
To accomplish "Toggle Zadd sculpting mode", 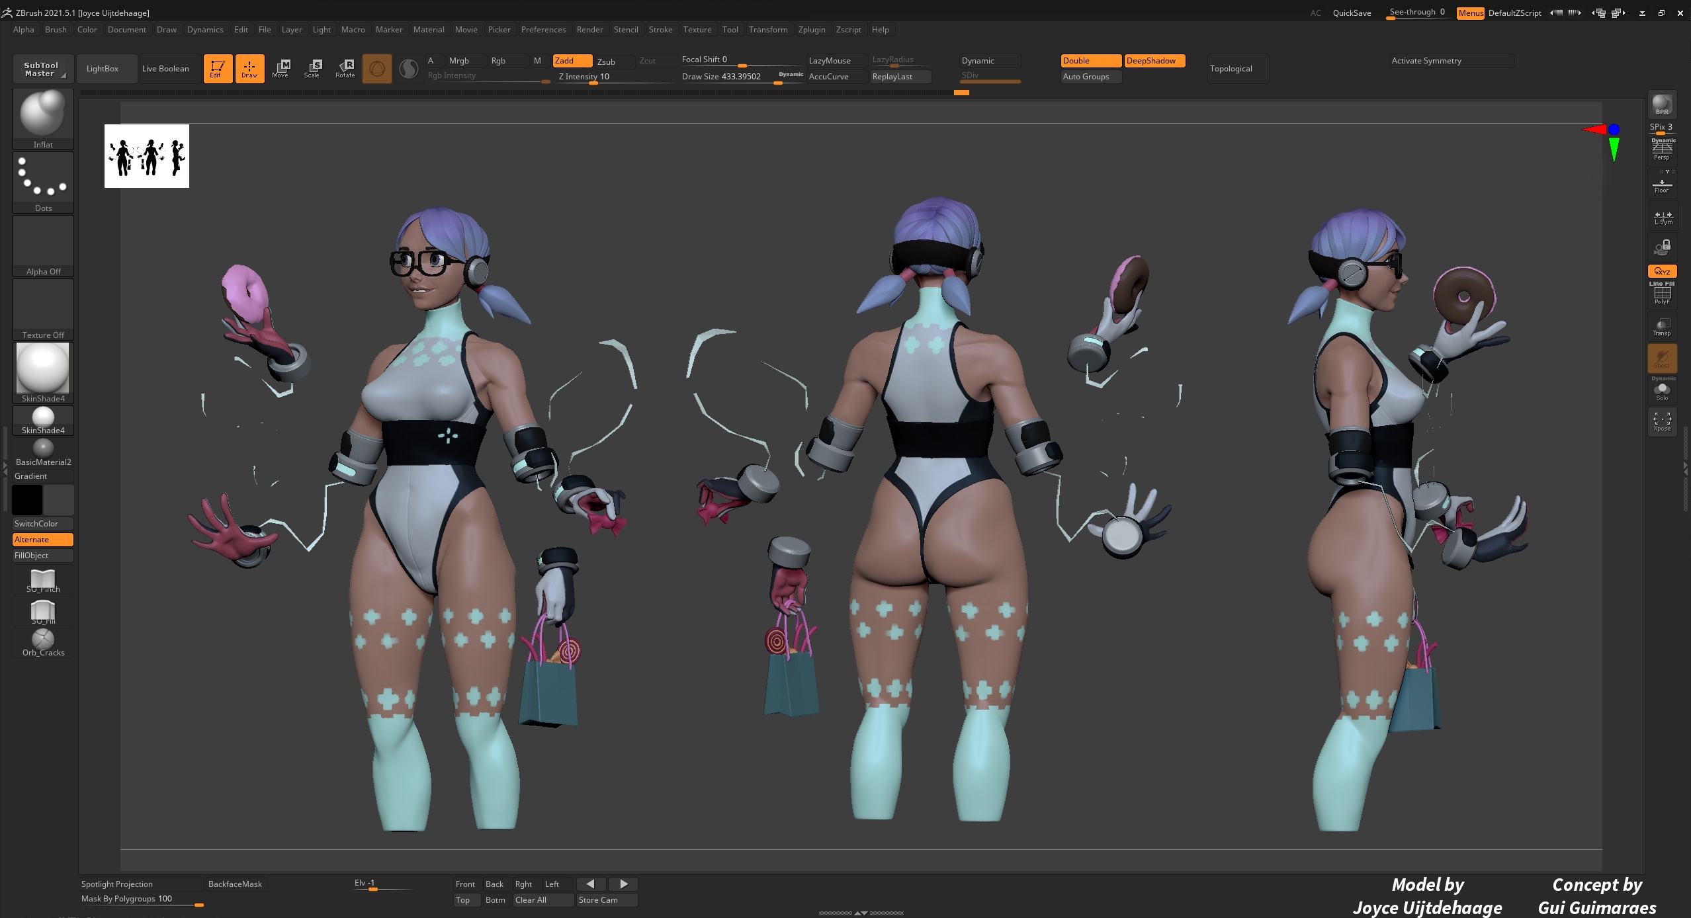I will coord(572,61).
